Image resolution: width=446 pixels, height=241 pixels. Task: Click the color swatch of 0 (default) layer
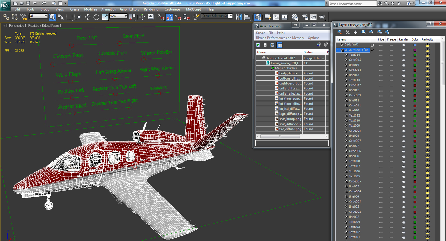click(415, 45)
